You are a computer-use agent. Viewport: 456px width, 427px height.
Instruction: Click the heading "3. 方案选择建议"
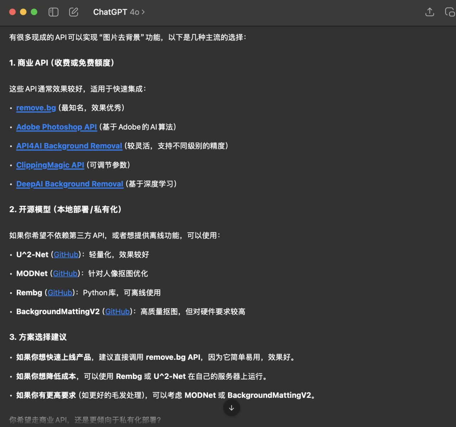38,337
